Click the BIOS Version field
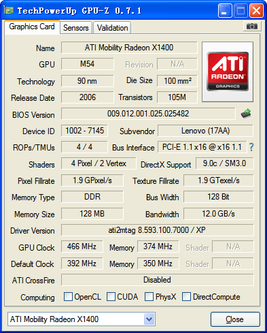Screen dimensions: 267x333 click(148, 114)
